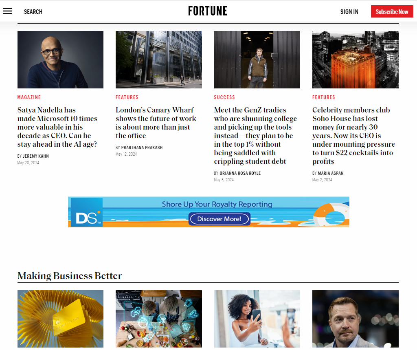This screenshot has height=350, width=417.
Task: Open the GenZ tradies photo
Action: click(257, 59)
